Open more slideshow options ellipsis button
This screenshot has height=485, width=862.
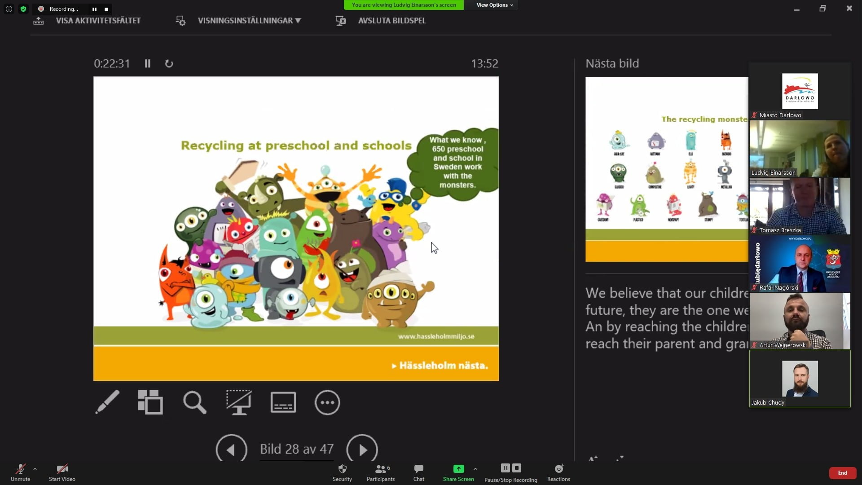327,402
